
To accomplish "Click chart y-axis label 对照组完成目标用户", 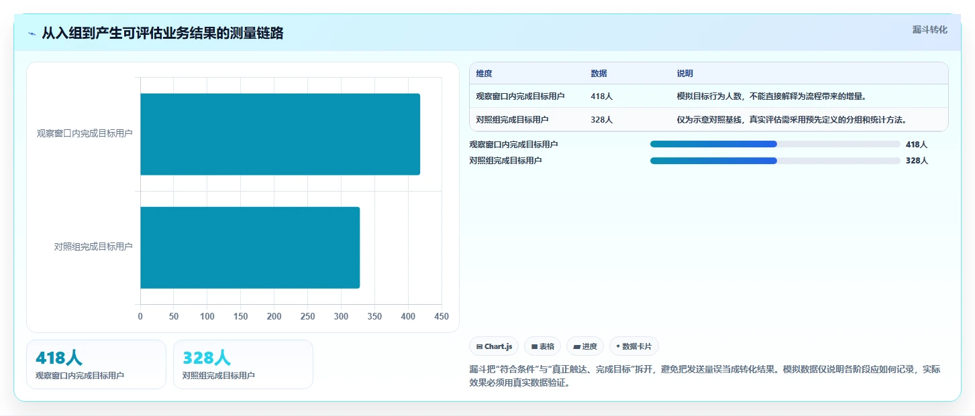I will tap(93, 247).
